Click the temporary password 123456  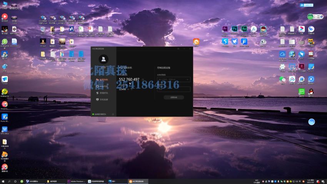(x=122, y=89)
